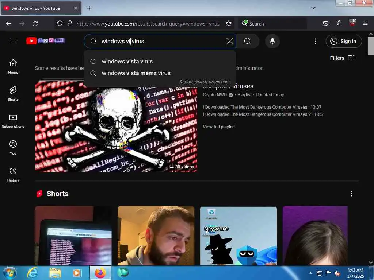The height and width of the screenshot is (280, 374).
Task: Click the Sign in button
Action: click(343, 41)
